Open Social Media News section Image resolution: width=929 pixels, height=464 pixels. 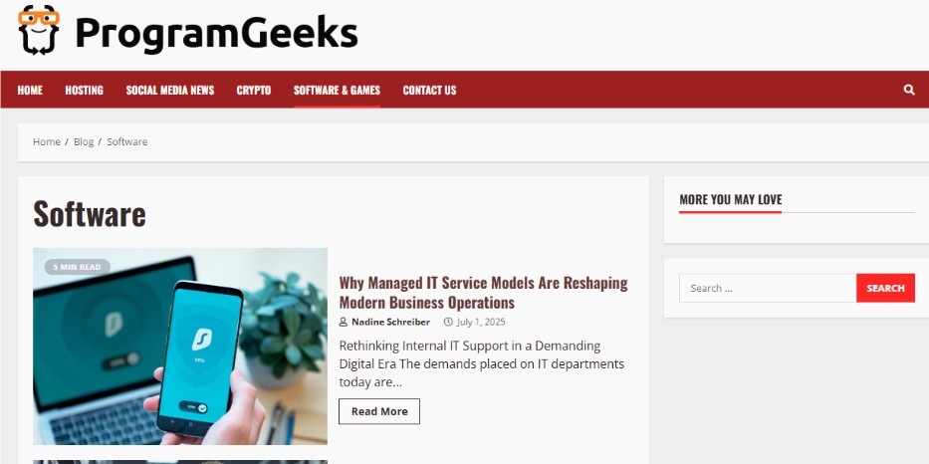[170, 90]
